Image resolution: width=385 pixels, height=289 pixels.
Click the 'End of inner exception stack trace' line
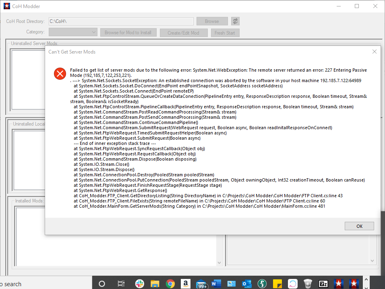[115, 144]
